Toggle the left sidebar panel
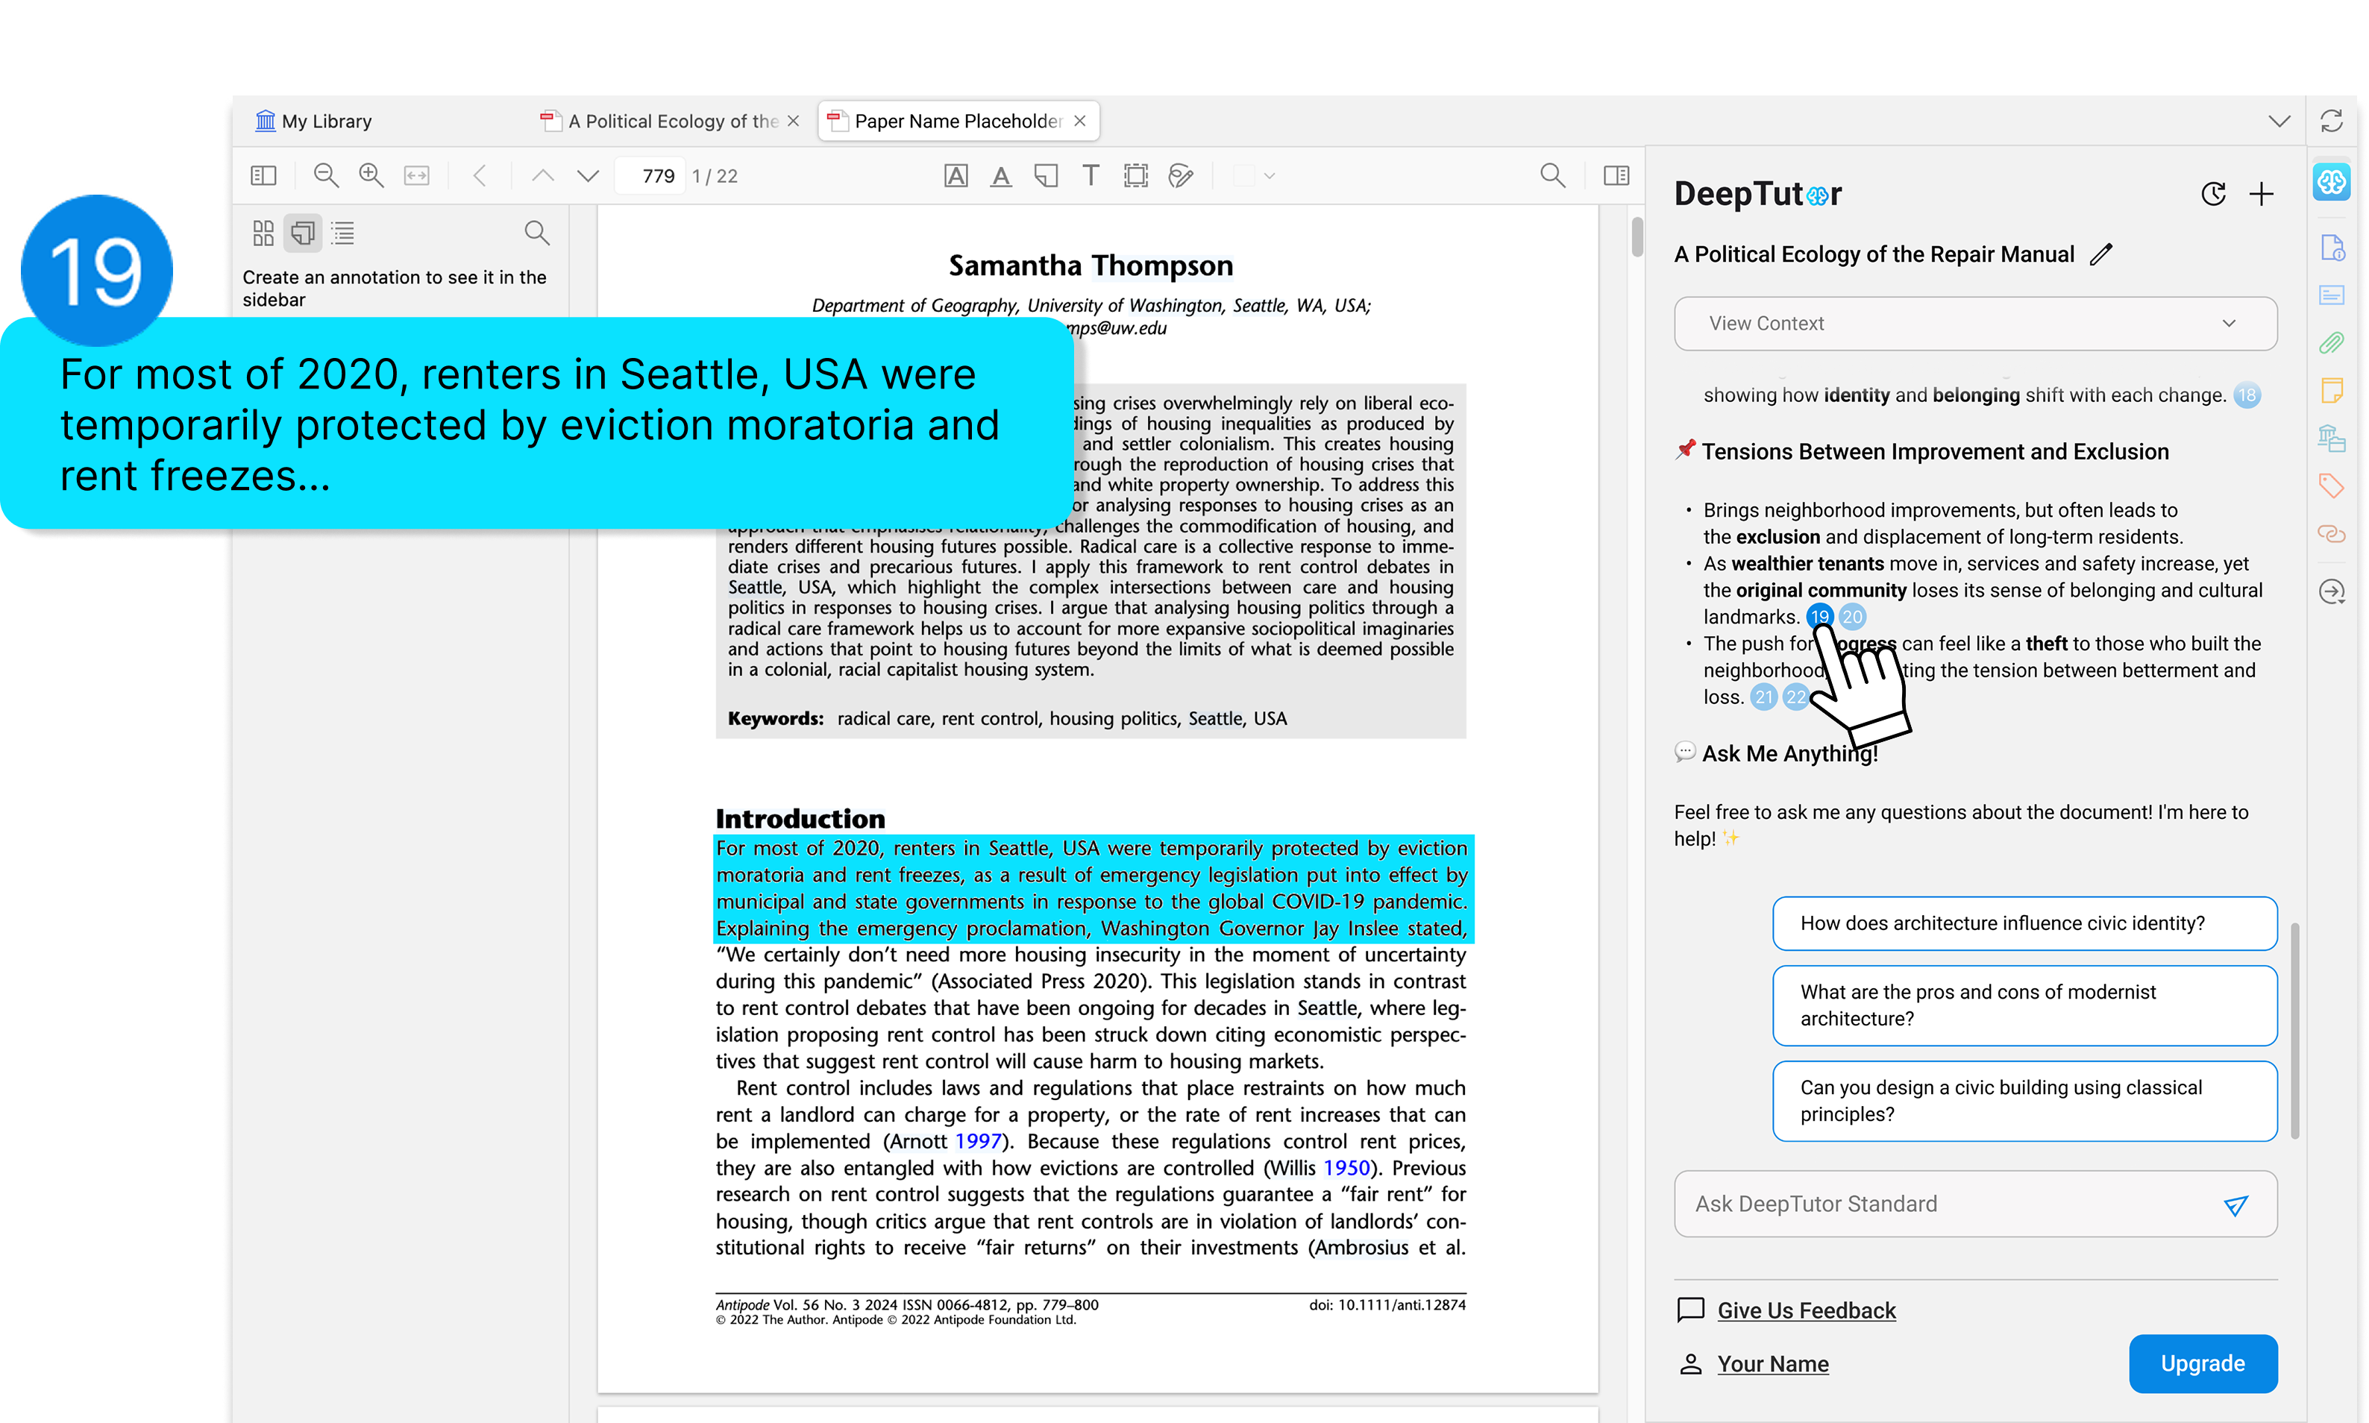 tap(263, 175)
